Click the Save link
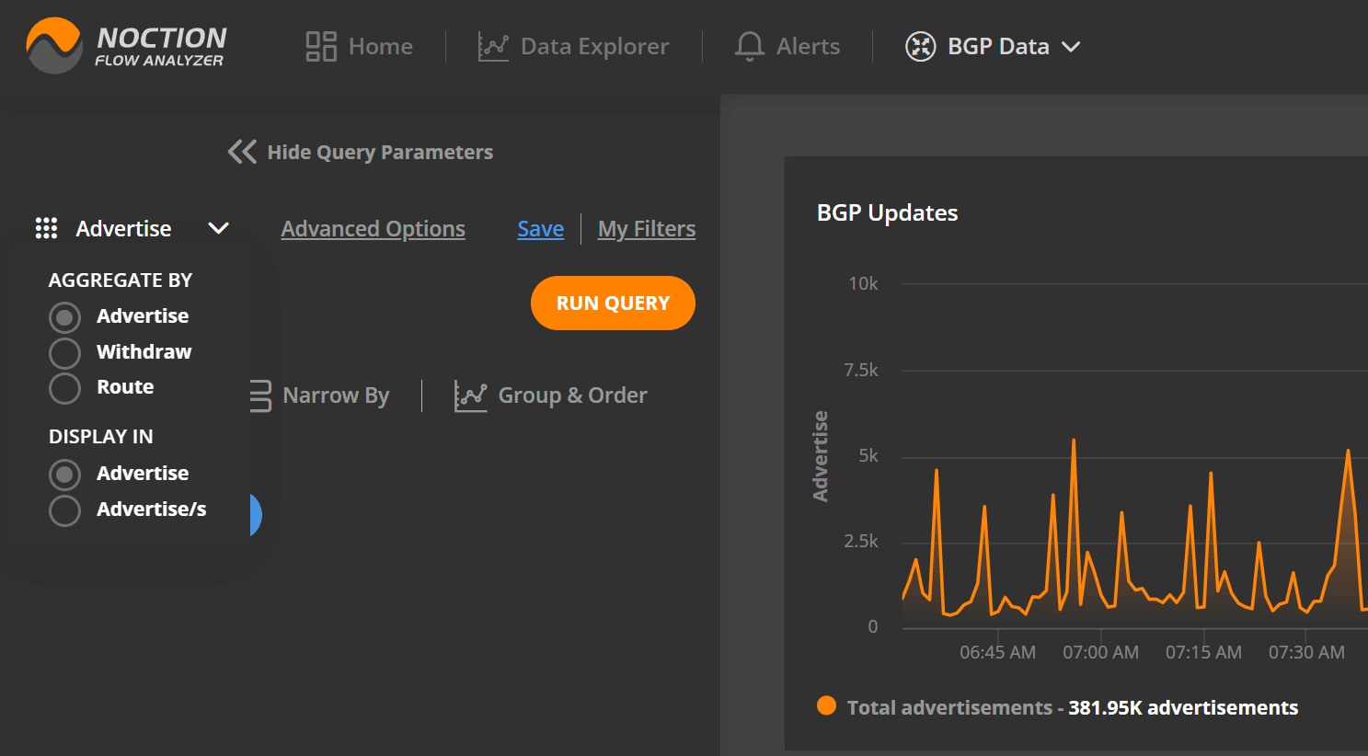The image size is (1368, 756). (540, 229)
